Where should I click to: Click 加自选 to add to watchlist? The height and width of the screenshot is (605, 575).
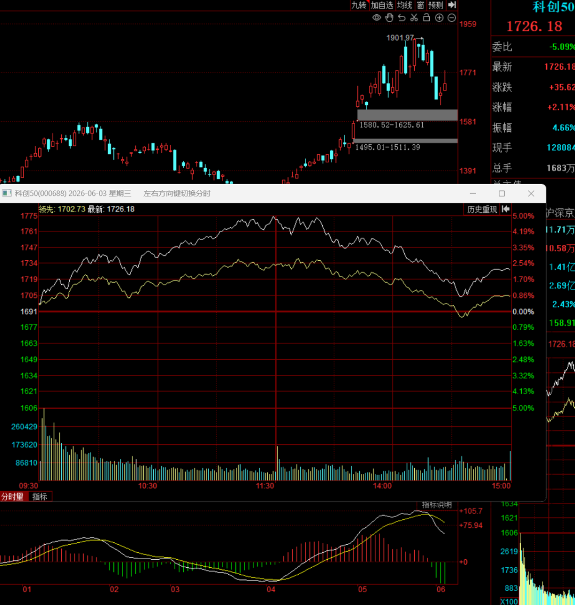(x=382, y=5)
